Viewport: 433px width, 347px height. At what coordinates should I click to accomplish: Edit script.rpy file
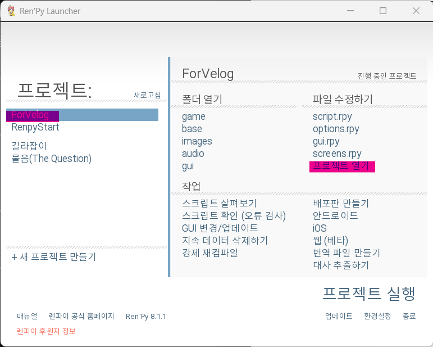(332, 116)
